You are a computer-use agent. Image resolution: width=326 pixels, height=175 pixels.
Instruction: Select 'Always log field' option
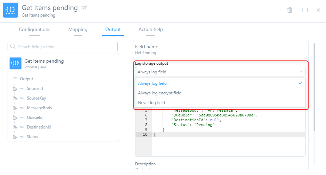tap(152, 83)
